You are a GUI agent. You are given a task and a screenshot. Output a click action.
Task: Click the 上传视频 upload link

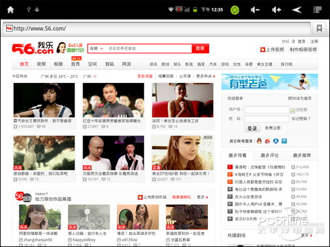click(x=272, y=49)
